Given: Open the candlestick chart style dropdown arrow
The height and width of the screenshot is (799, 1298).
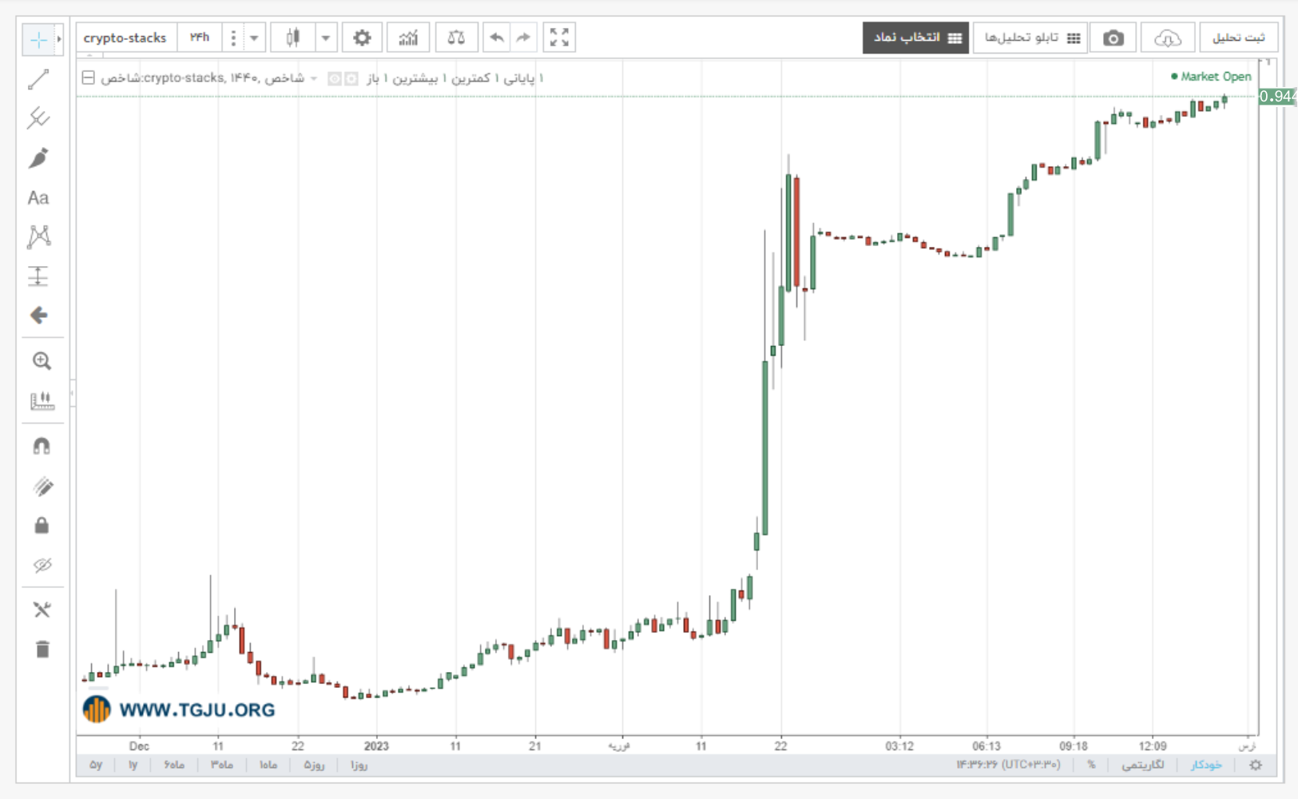Looking at the screenshot, I should tap(326, 38).
